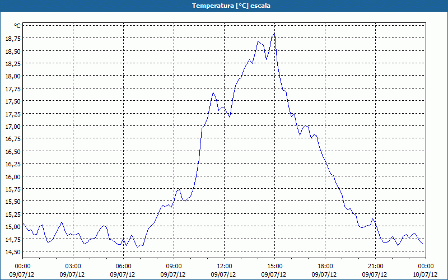Viewport: 448px width, 280px height.
Task: Click the 'Temperatura [°C] escala' chart title
Action: click(x=231, y=6)
